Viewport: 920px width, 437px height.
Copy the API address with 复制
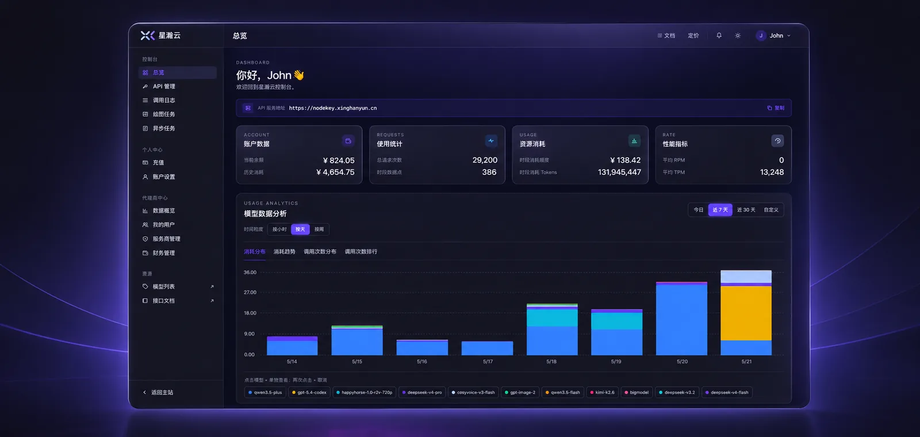pyautogui.click(x=776, y=108)
